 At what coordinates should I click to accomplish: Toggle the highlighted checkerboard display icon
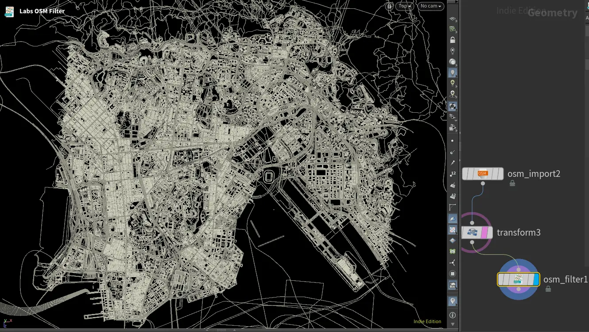[x=452, y=230]
